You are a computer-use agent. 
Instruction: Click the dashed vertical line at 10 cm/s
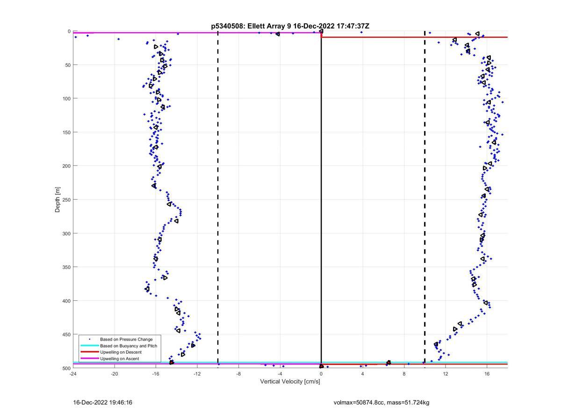(x=424, y=199)
